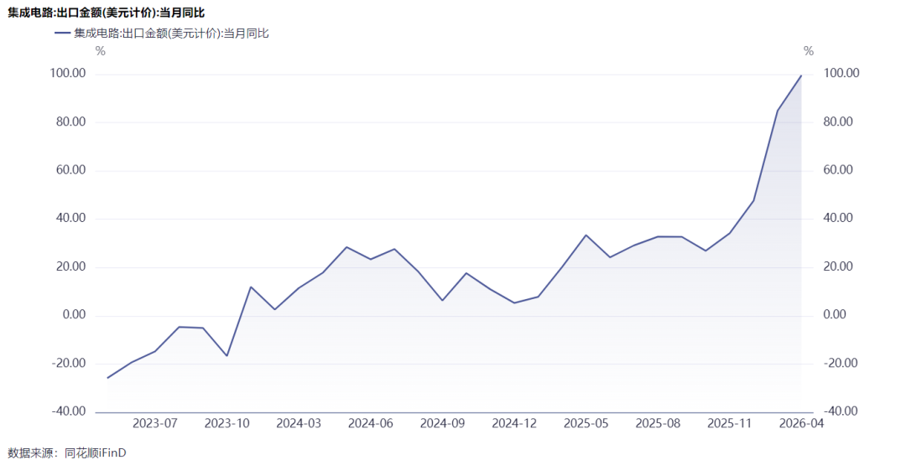
Task: Click right axis value 20.00
Action: pyautogui.click(x=838, y=266)
